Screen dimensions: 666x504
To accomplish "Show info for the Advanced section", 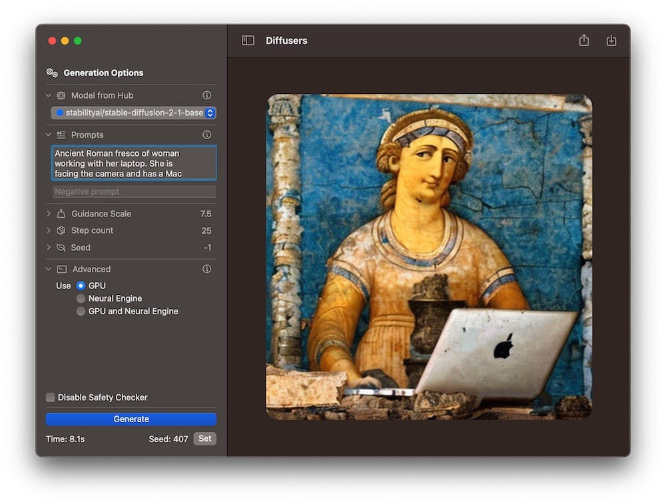I will tap(206, 269).
